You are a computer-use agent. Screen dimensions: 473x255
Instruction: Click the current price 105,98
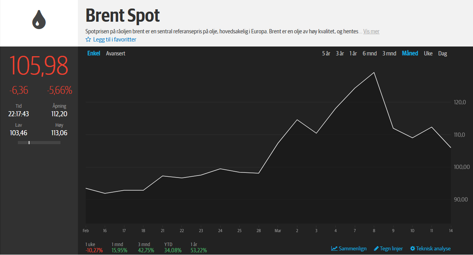(x=39, y=65)
